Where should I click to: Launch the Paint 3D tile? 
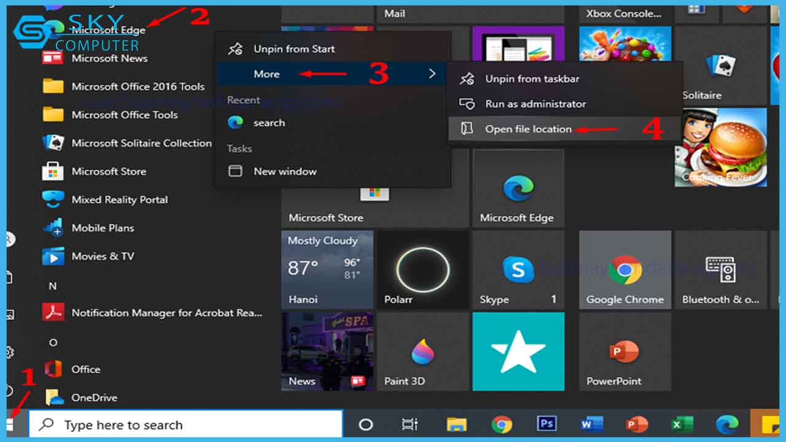point(422,352)
